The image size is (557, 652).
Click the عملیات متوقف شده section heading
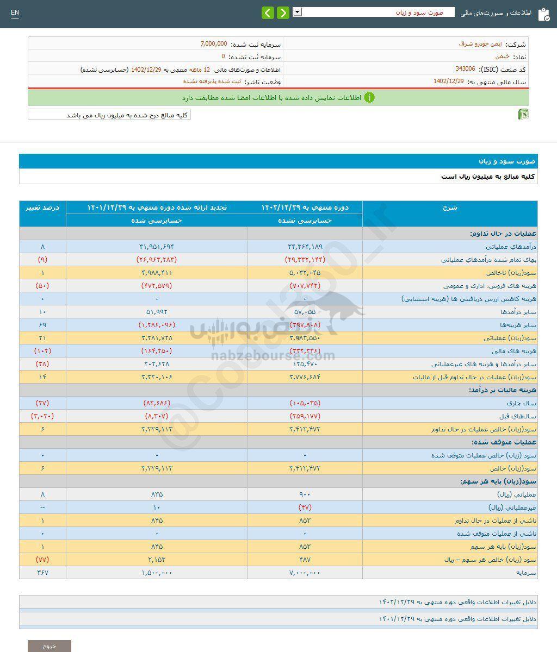click(504, 442)
